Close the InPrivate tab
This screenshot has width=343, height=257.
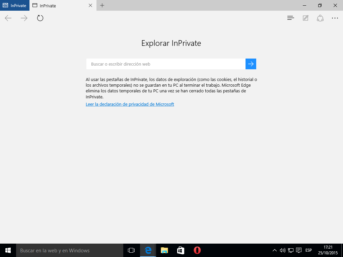[x=90, y=5]
